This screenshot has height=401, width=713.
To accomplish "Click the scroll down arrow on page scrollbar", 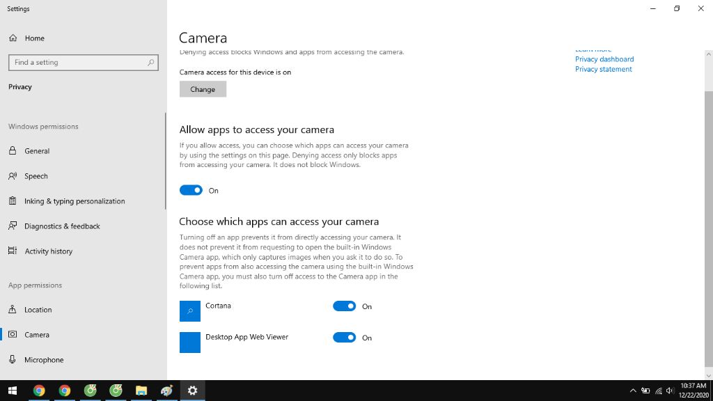I will (x=708, y=375).
